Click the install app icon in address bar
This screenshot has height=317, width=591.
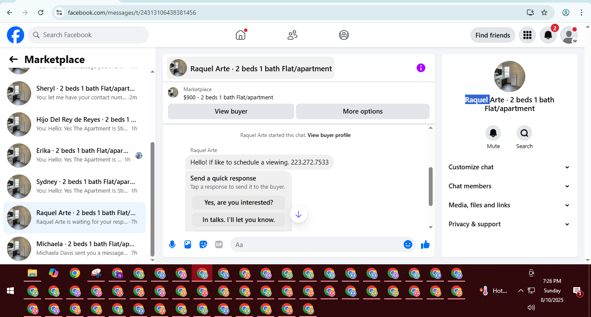pyautogui.click(x=530, y=13)
